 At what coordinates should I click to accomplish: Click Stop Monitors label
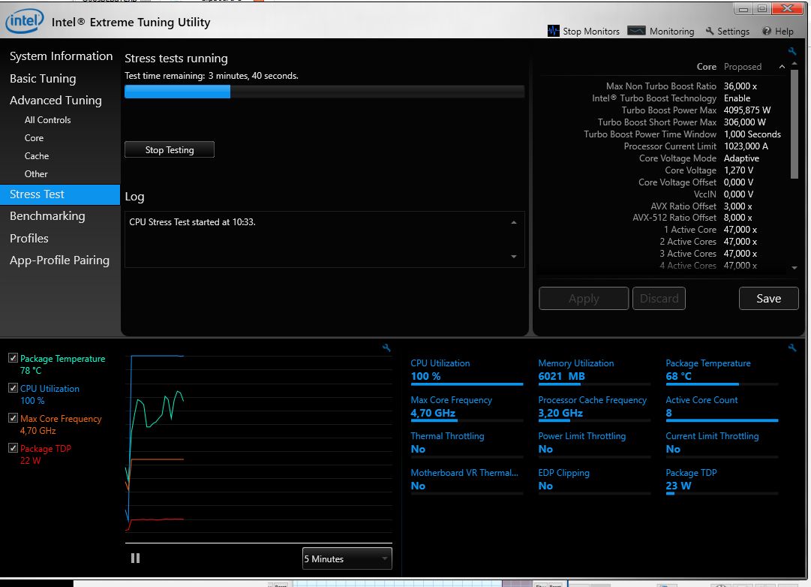point(591,32)
